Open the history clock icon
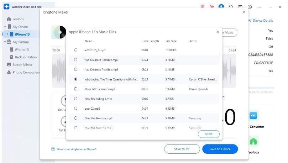 (x=250, y=7)
